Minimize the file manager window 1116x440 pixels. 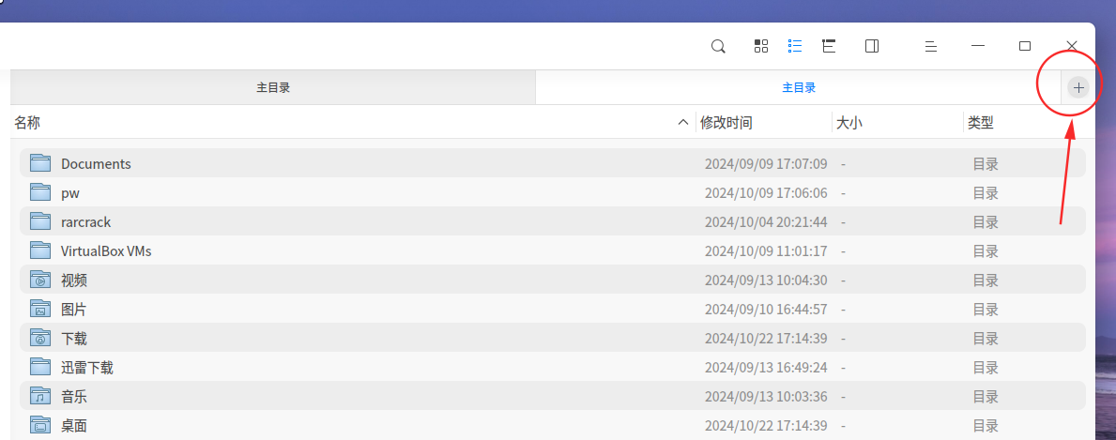(978, 46)
